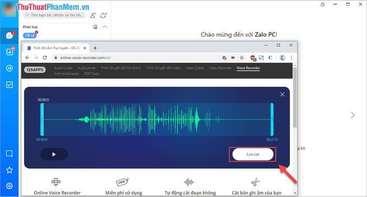Select Tất cả filter chip
Viewport: 367px width, 197px height.
pos(29,35)
